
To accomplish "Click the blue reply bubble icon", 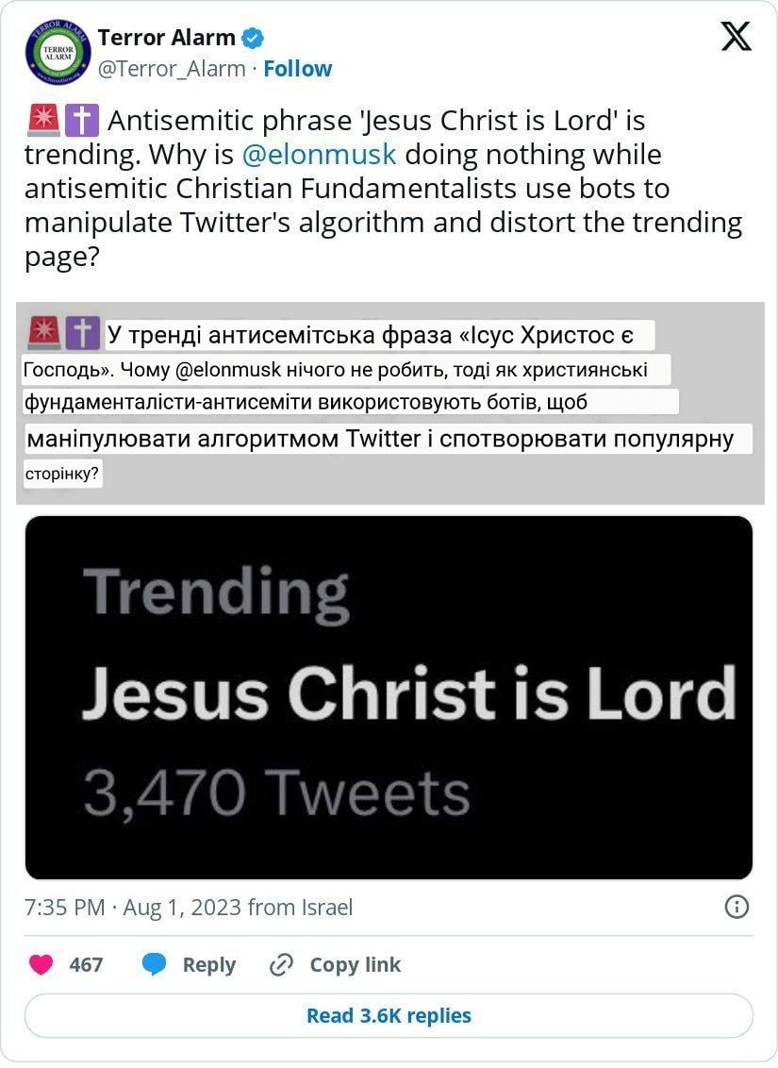I will tap(155, 964).
